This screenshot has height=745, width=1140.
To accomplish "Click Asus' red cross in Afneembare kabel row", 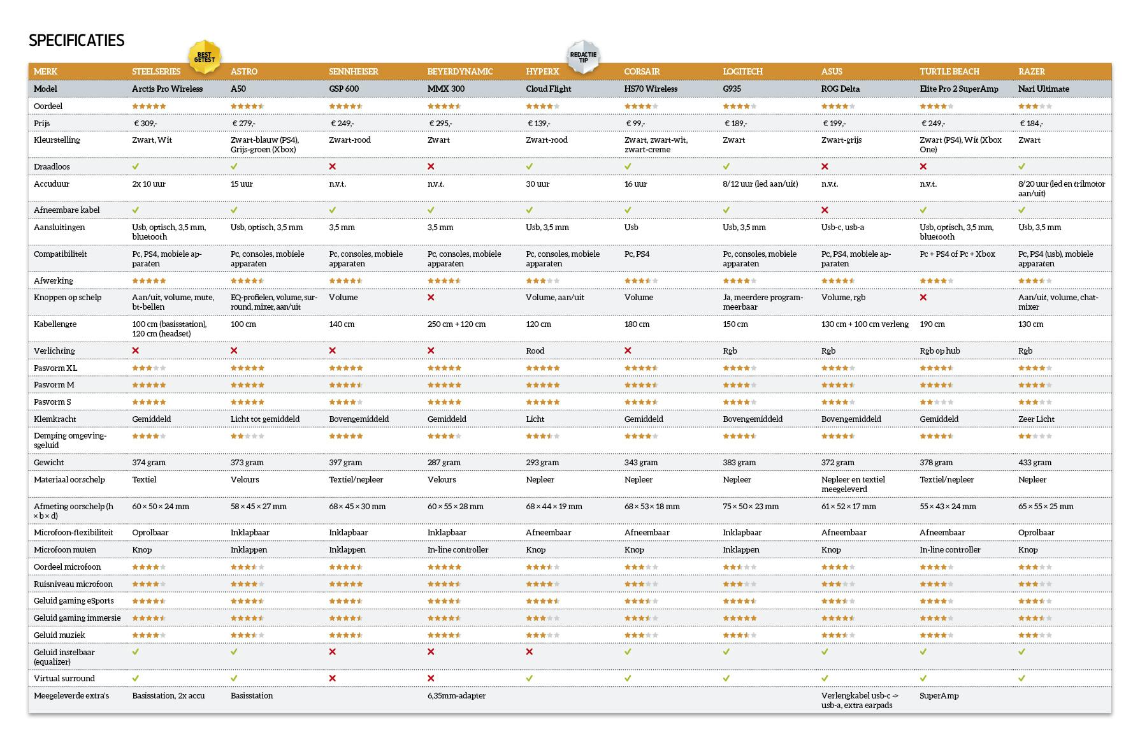I will coord(825,210).
